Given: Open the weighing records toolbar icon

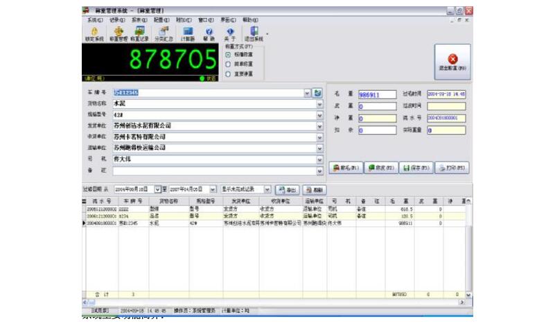Looking at the screenshot, I should pyautogui.click(x=140, y=34).
